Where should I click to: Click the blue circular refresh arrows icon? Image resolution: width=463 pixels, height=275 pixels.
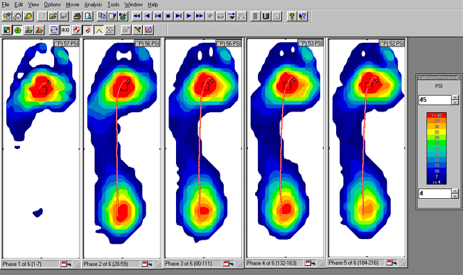(x=54, y=30)
